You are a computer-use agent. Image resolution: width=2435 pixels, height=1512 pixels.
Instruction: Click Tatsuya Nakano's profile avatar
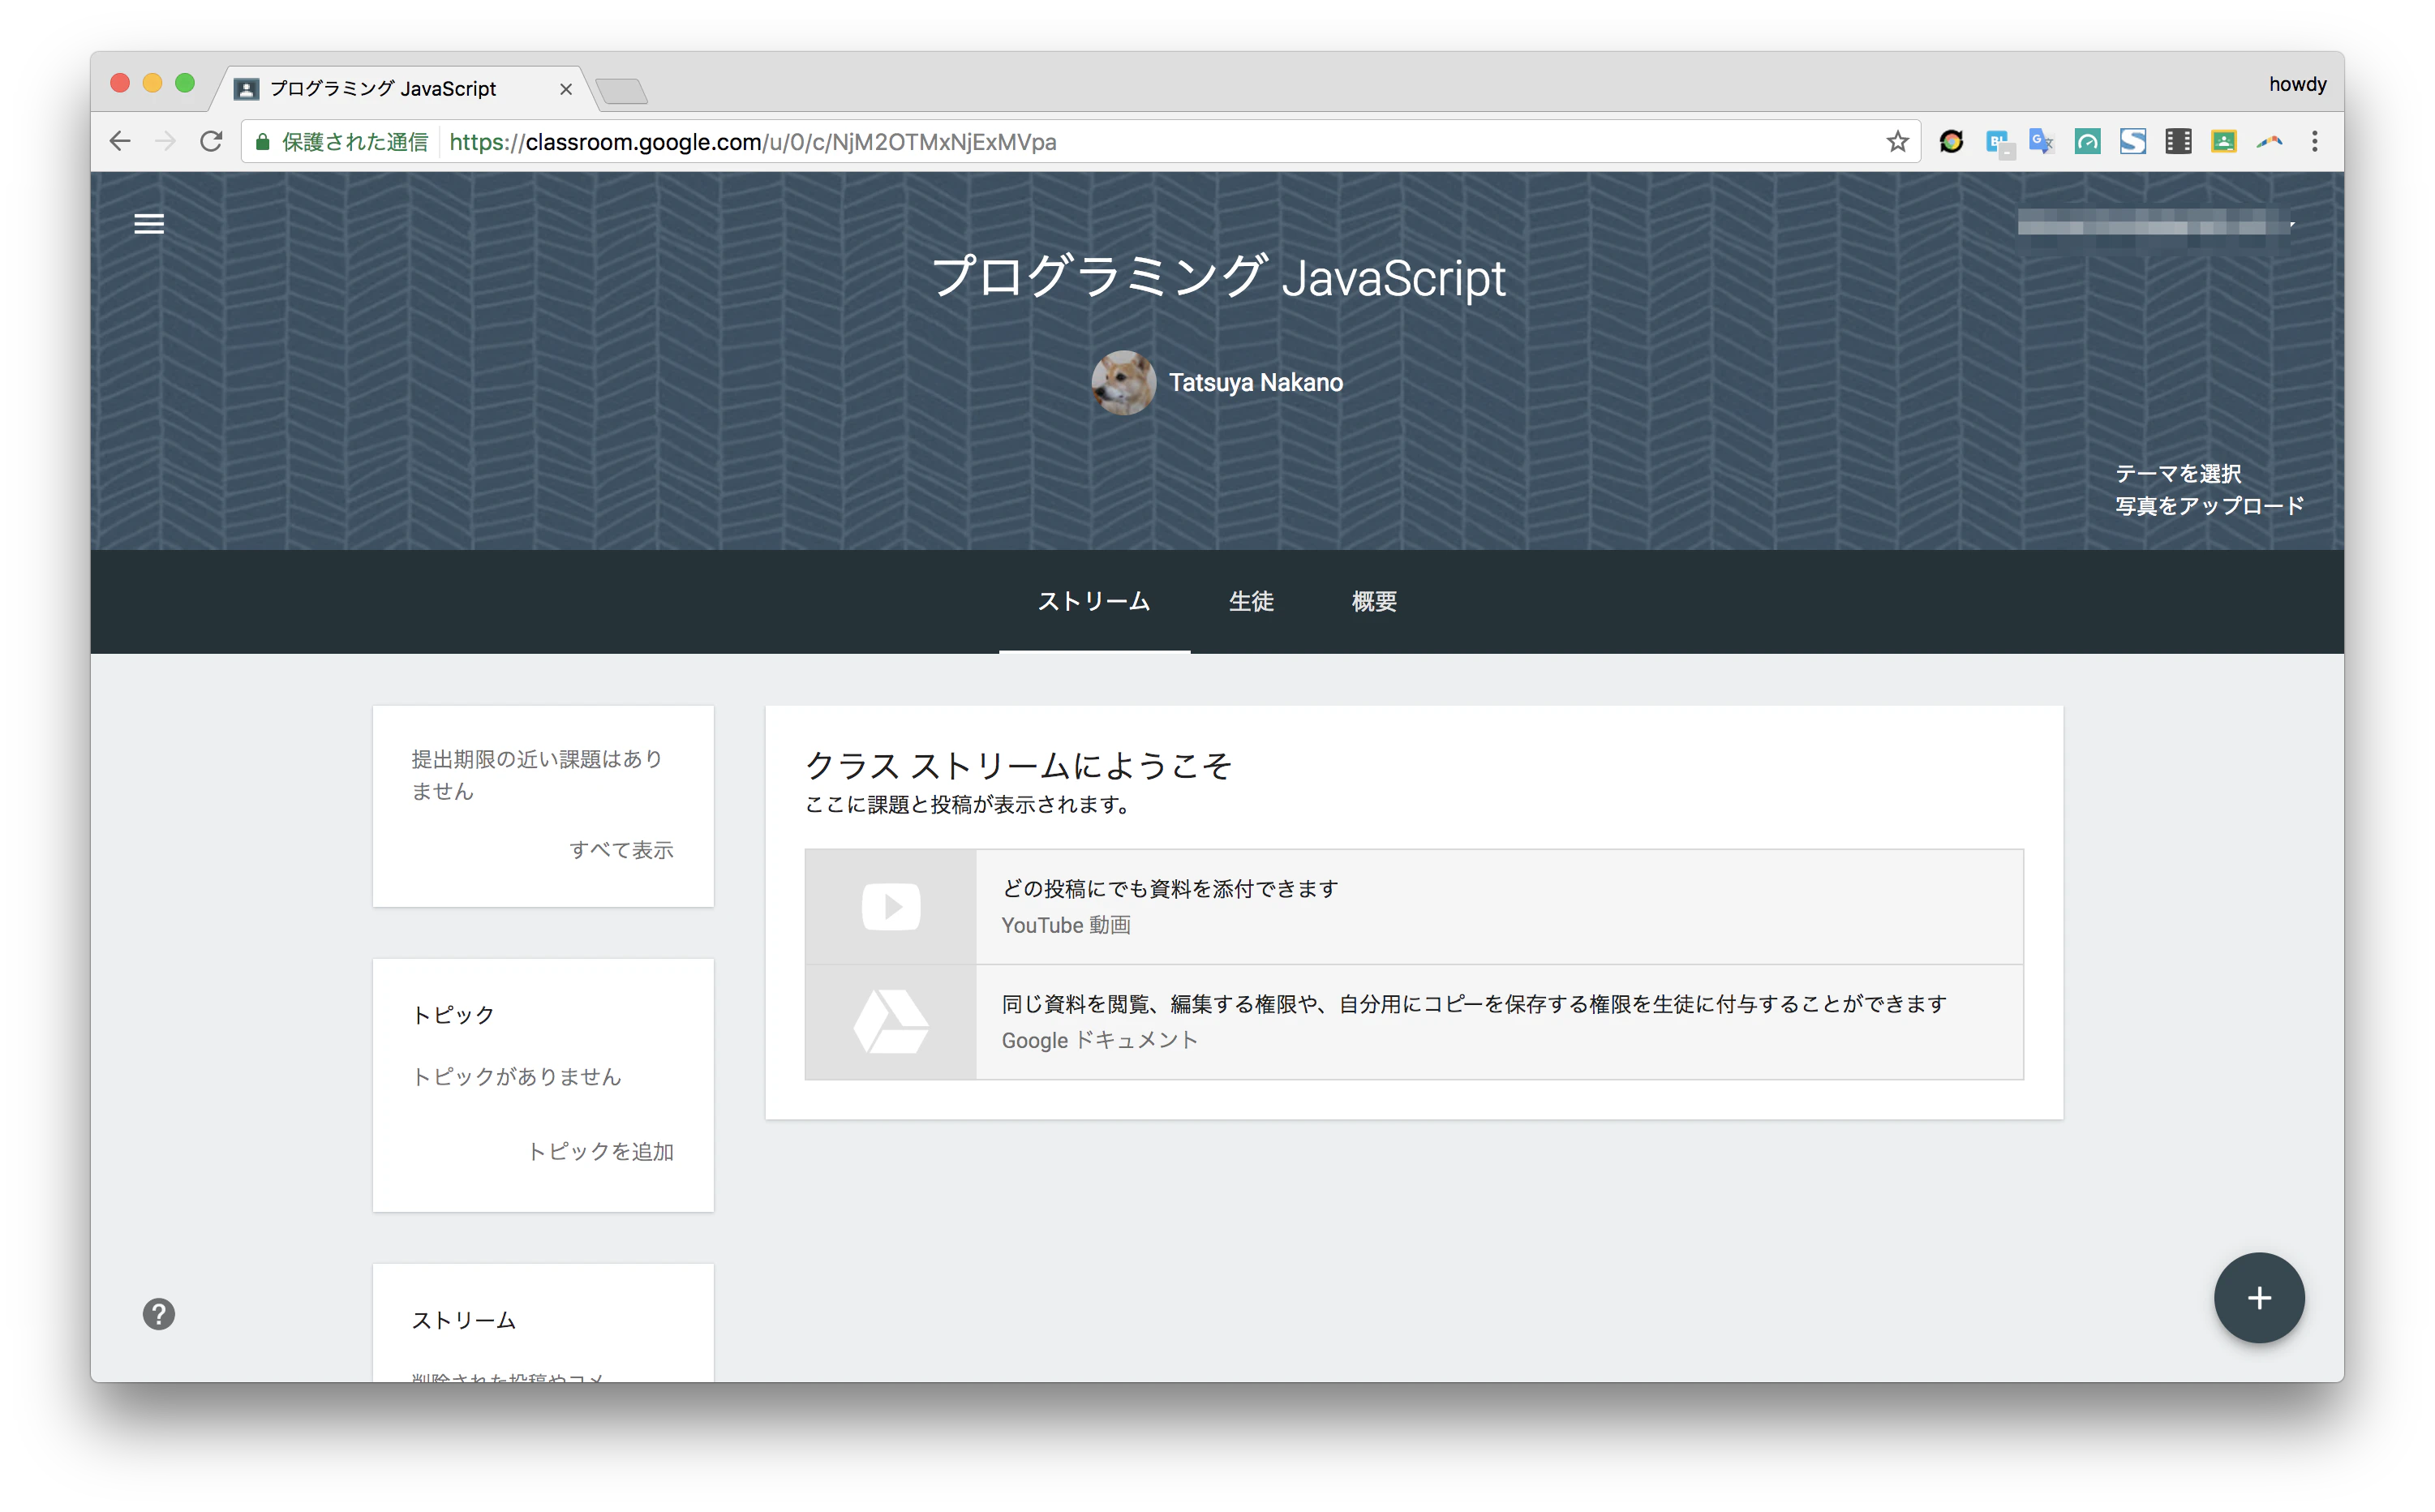[1123, 382]
